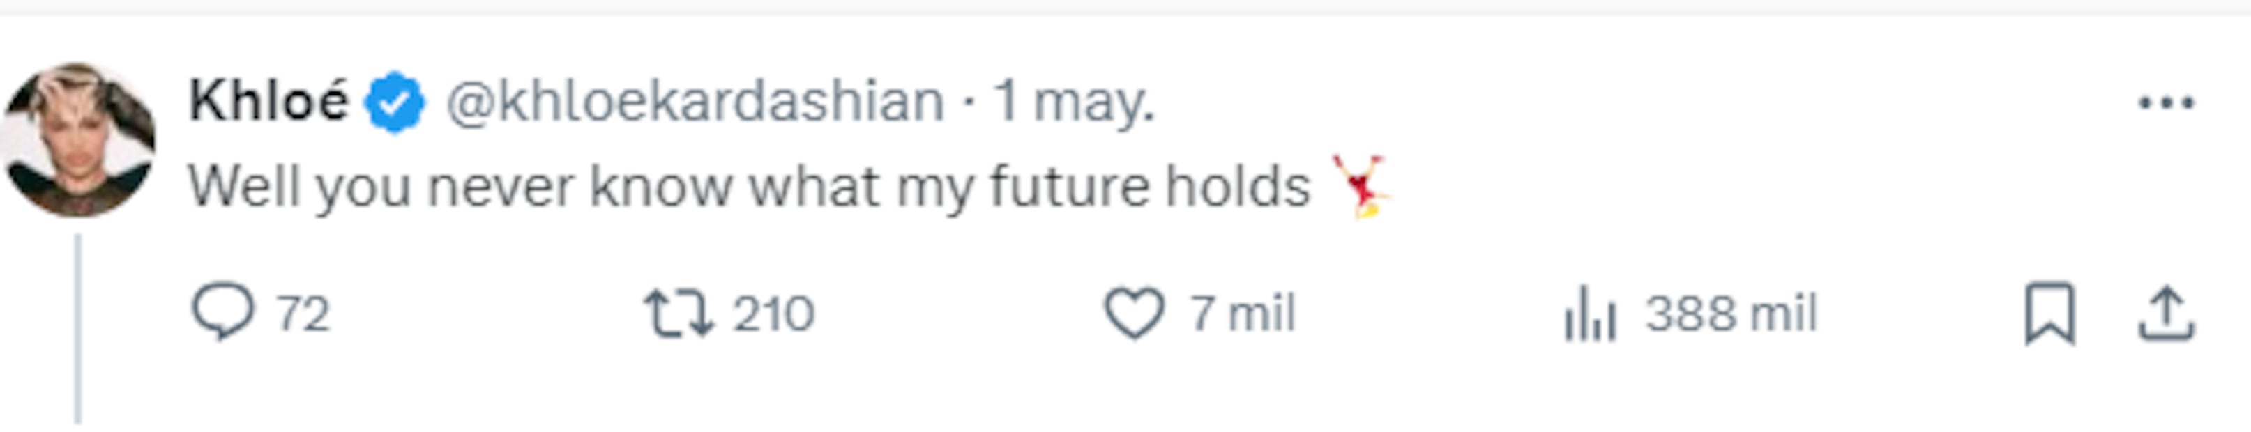This screenshot has height=432, width=2251.
Task: Like the tweet with the heart icon
Action: [x=1135, y=314]
